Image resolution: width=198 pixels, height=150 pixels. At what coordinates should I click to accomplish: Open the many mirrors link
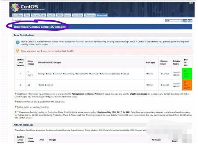click(x=47, y=51)
